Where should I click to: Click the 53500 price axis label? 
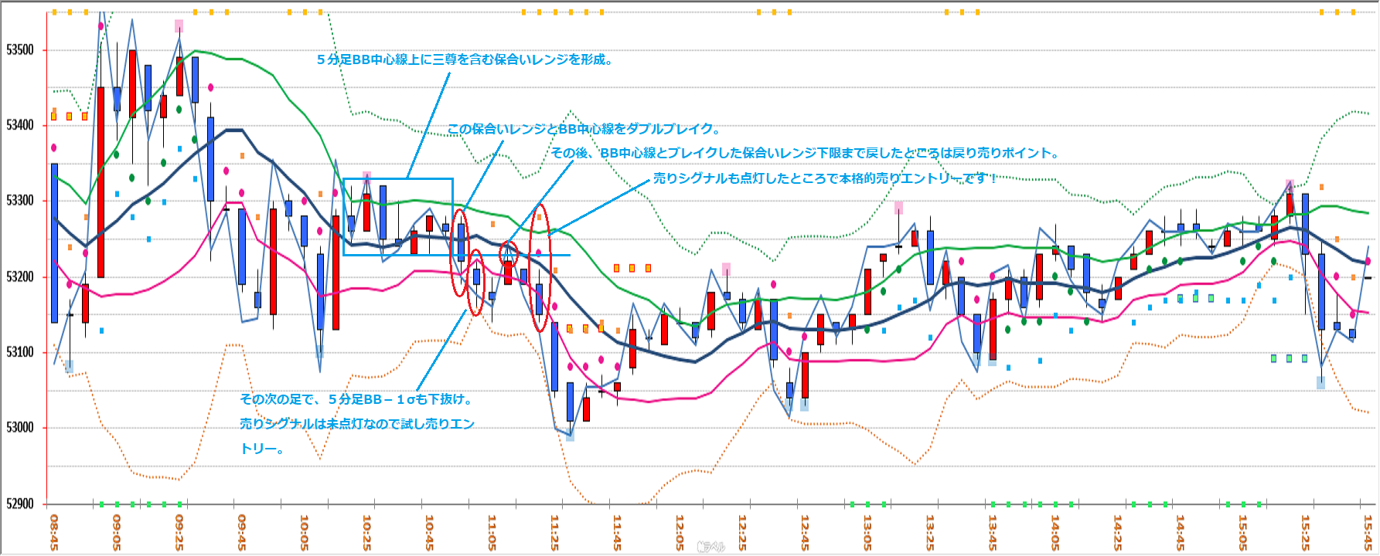pos(20,50)
